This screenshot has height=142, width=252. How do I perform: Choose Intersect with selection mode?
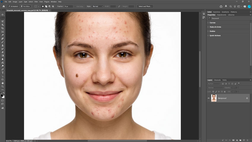(x=53, y=7)
